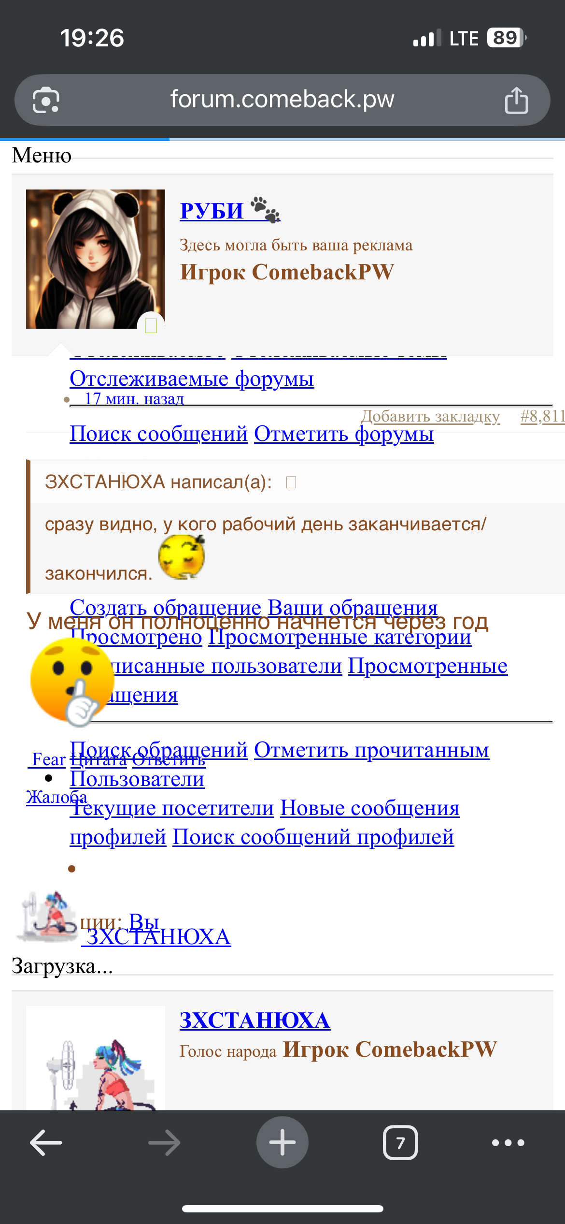Go back with the browser back arrow
Screen dimensions: 565x1224
pyautogui.click(x=46, y=1143)
